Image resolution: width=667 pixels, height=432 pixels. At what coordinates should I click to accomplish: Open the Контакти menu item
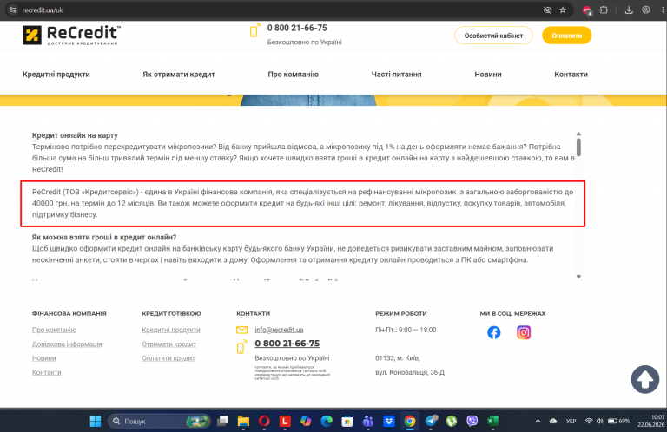coord(571,75)
